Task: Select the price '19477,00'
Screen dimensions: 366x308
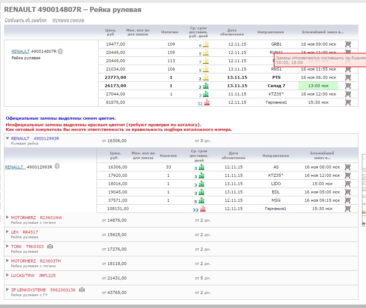Action: click(x=115, y=44)
